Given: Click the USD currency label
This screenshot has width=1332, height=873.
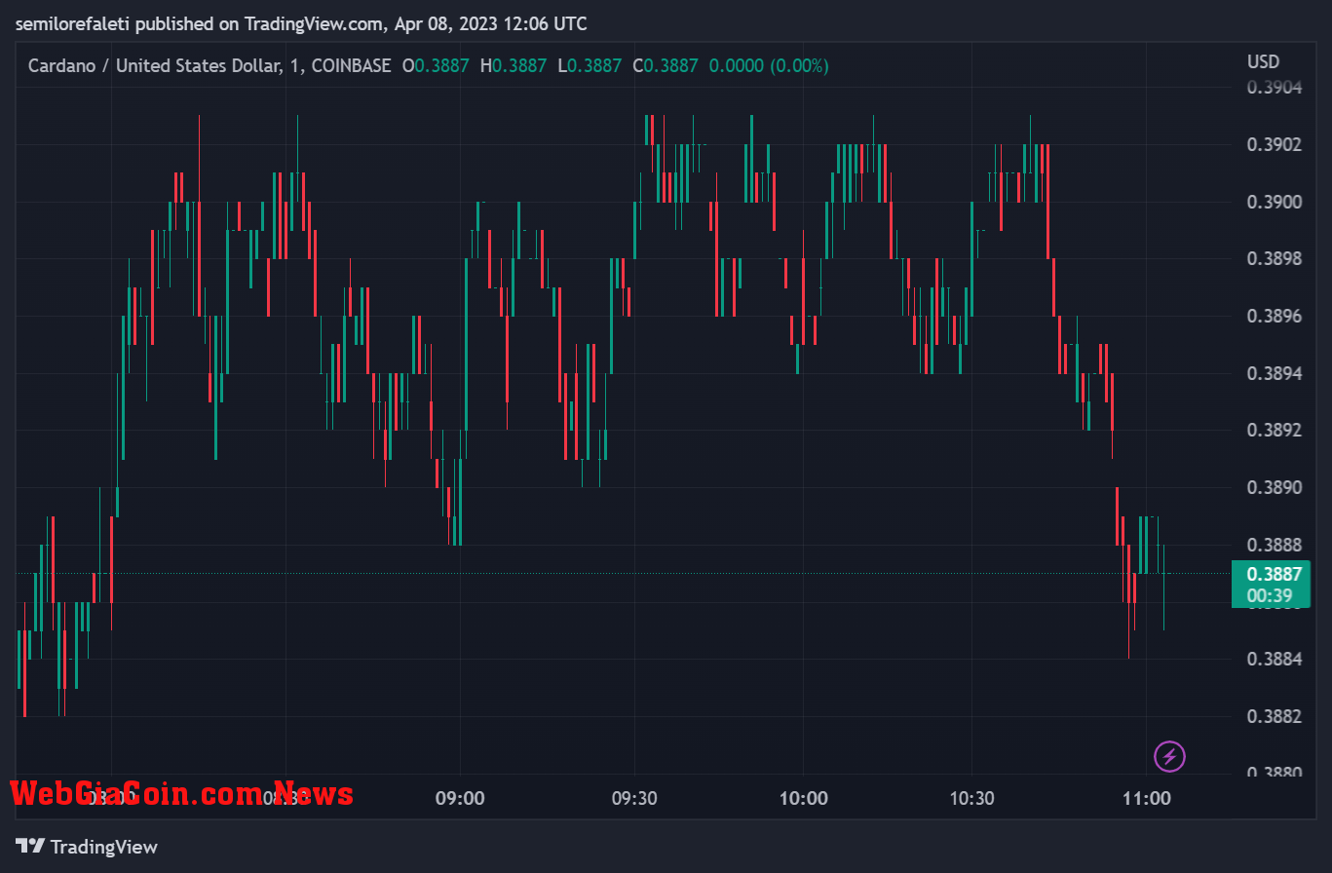Looking at the screenshot, I should 1264,61.
